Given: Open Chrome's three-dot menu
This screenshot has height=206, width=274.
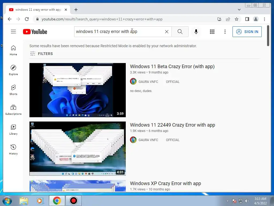Looking at the screenshot, I should pyautogui.click(x=264, y=19).
